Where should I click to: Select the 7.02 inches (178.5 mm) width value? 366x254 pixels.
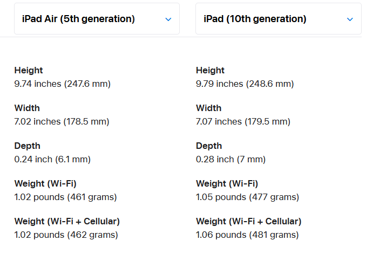click(x=62, y=121)
